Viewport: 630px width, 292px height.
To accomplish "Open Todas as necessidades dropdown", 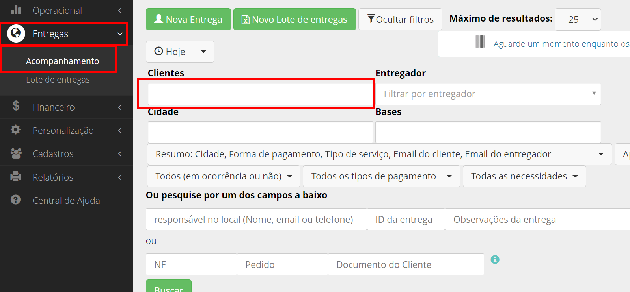I will pyautogui.click(x=524, y=176).
